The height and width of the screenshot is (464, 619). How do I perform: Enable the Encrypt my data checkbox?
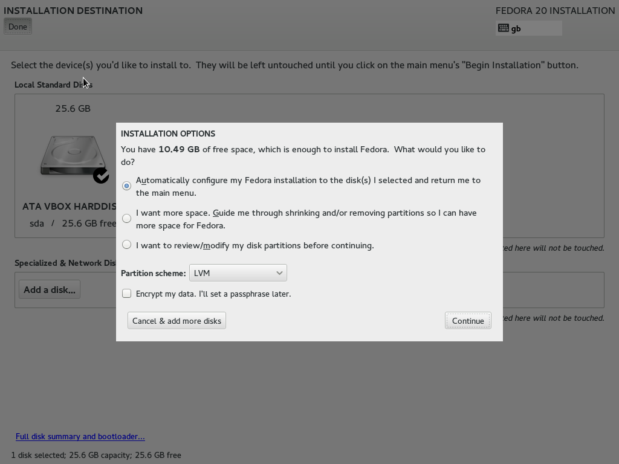click(126, 294)
